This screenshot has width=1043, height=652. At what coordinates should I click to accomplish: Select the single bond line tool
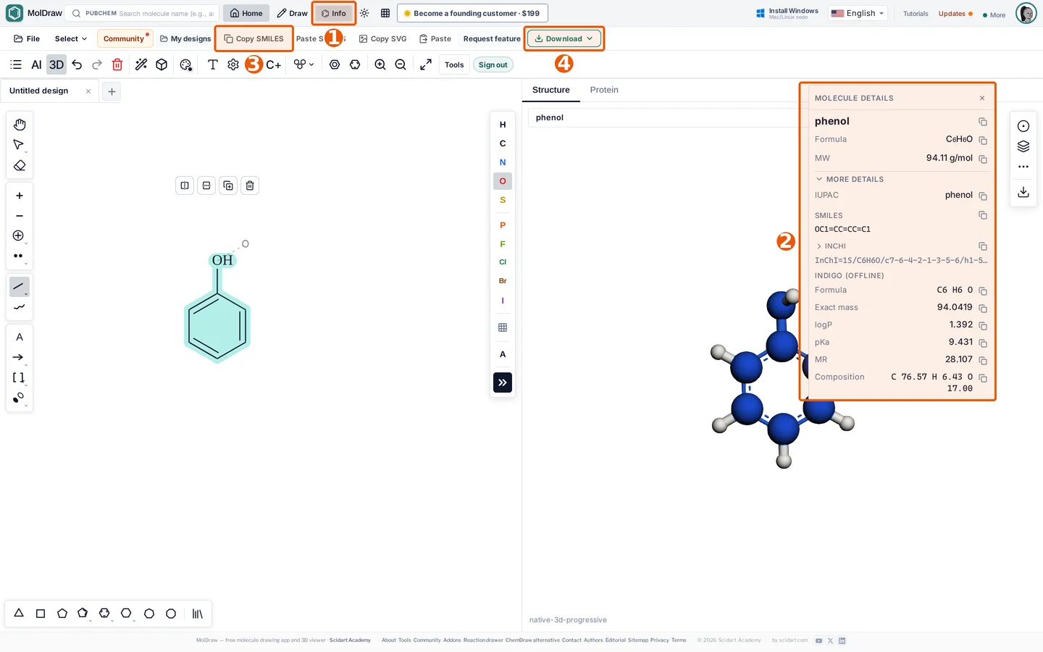(20, 287)
